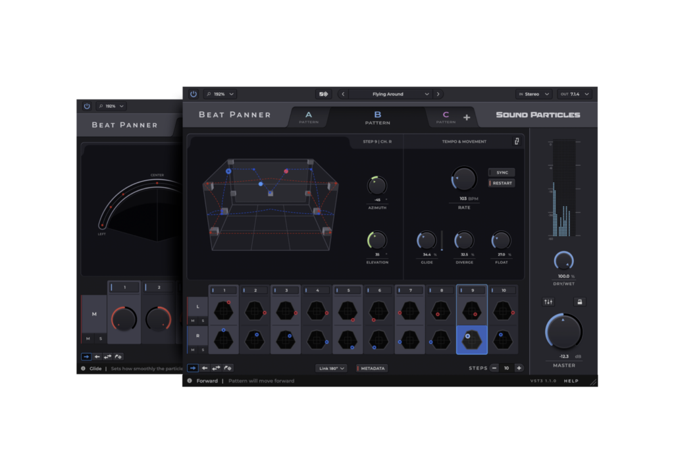Open the OUT 7.1.4 output format dropdown
This screenshot has height=474, width=674.
click(575, 94)
